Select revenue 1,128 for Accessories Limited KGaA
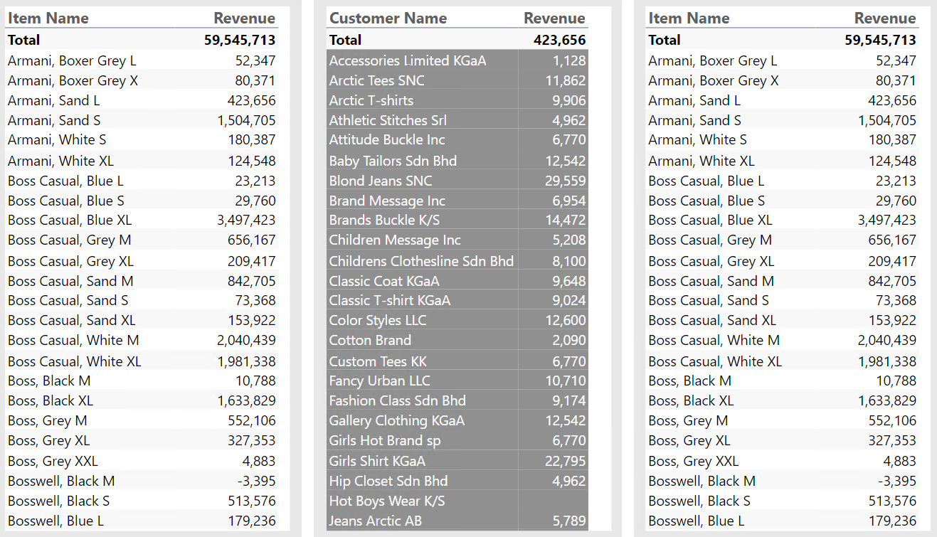 569,60
